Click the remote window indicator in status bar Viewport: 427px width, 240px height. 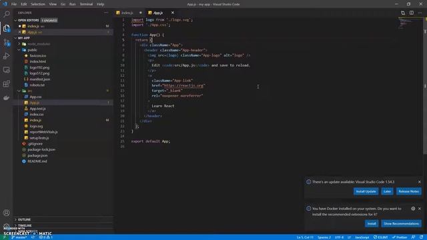point(4,237)
